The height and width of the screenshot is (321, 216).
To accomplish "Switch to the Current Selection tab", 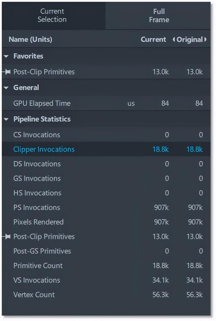I will (x=52, y=15).
